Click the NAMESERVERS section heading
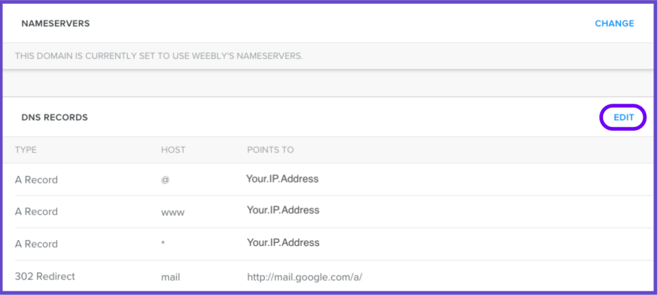This screenshot has width=658, height=295. tap(56, 23)
